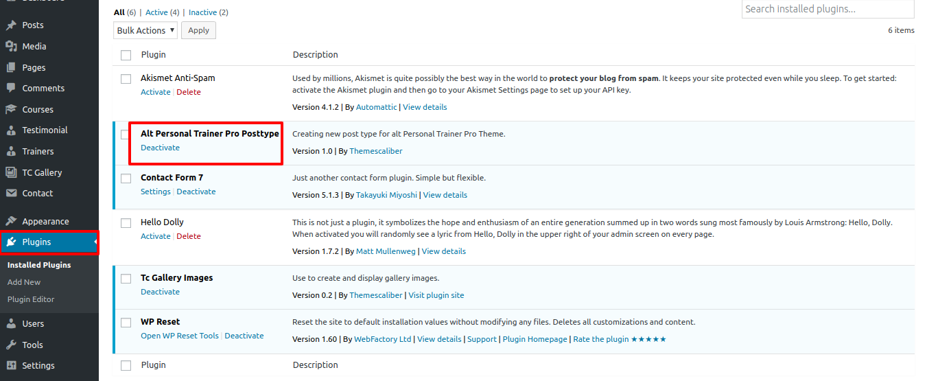
Task: Click the Plugins plug icon
Action: 11,242
